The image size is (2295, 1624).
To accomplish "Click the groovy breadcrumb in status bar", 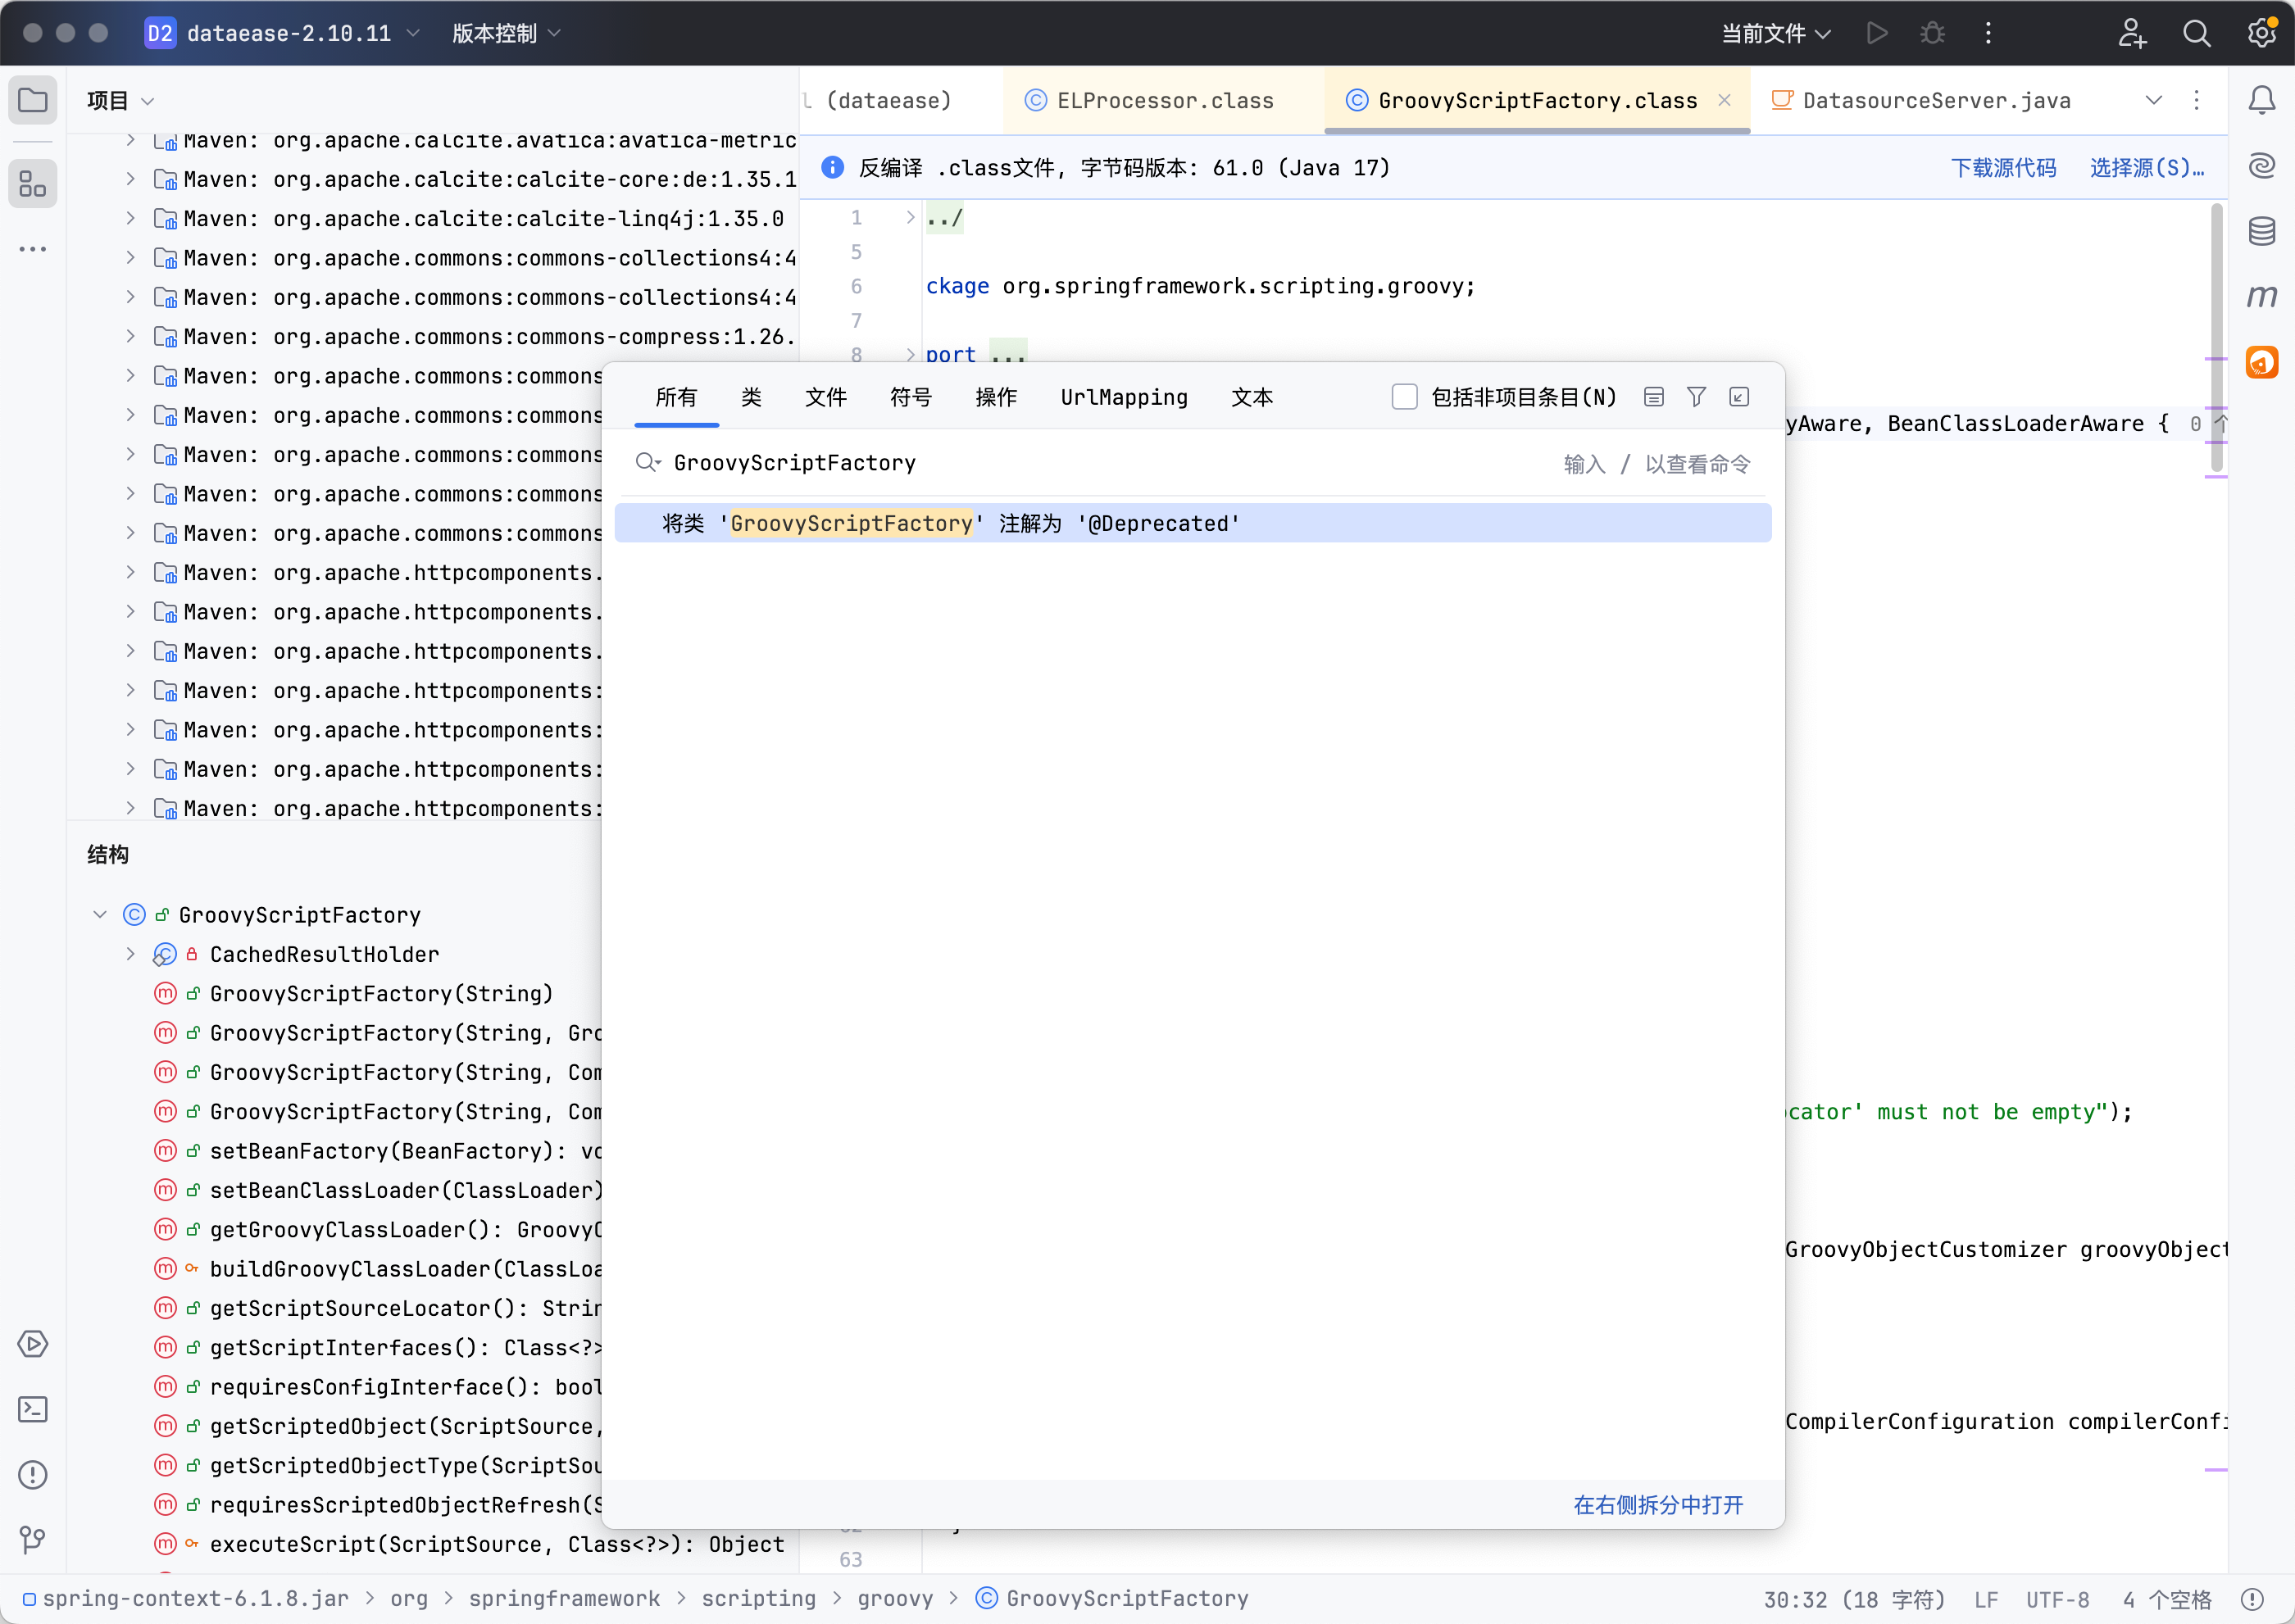I will click(894, 1599).
